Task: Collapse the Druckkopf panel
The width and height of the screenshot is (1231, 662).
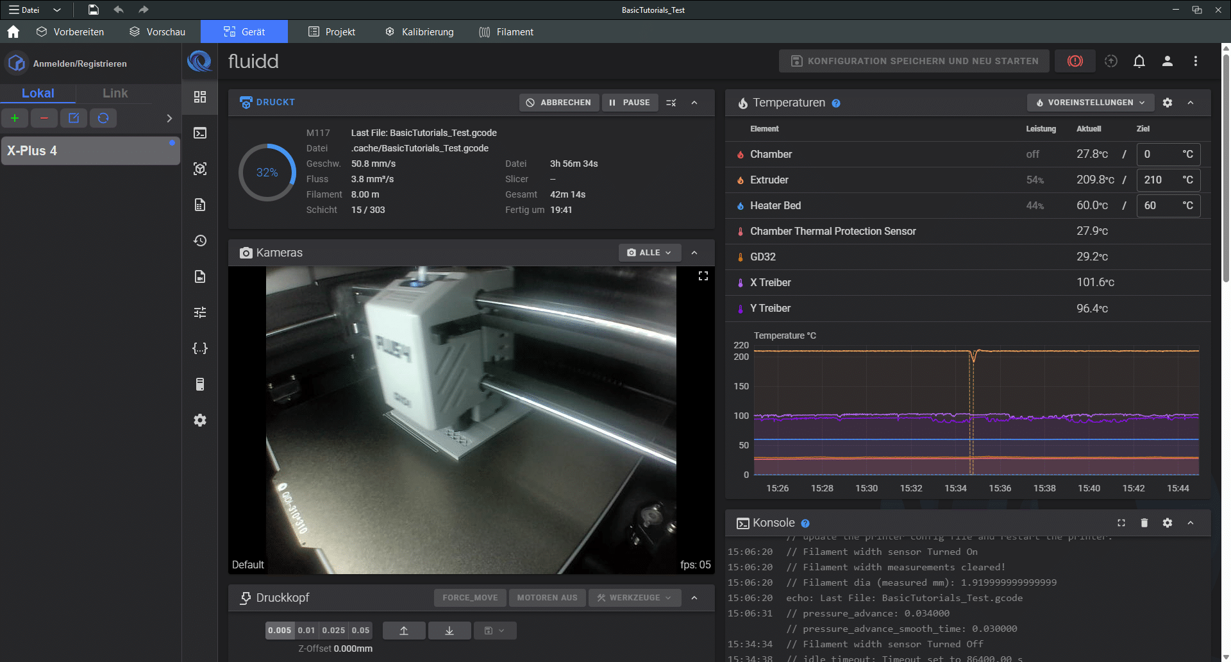Action: [694, 598]
